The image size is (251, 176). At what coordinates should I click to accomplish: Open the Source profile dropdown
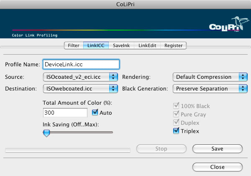click(80, 77)
